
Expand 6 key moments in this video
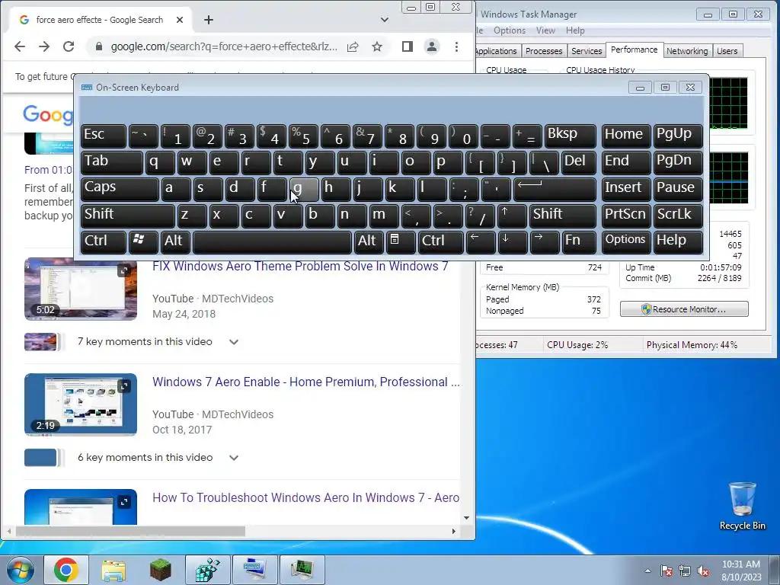coord(234,458)
